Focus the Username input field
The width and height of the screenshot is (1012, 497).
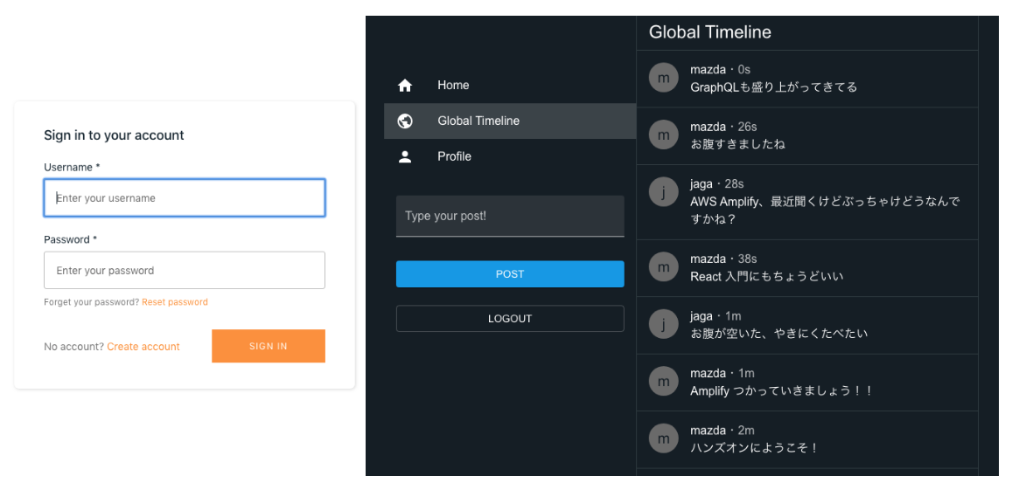(185, 198)
